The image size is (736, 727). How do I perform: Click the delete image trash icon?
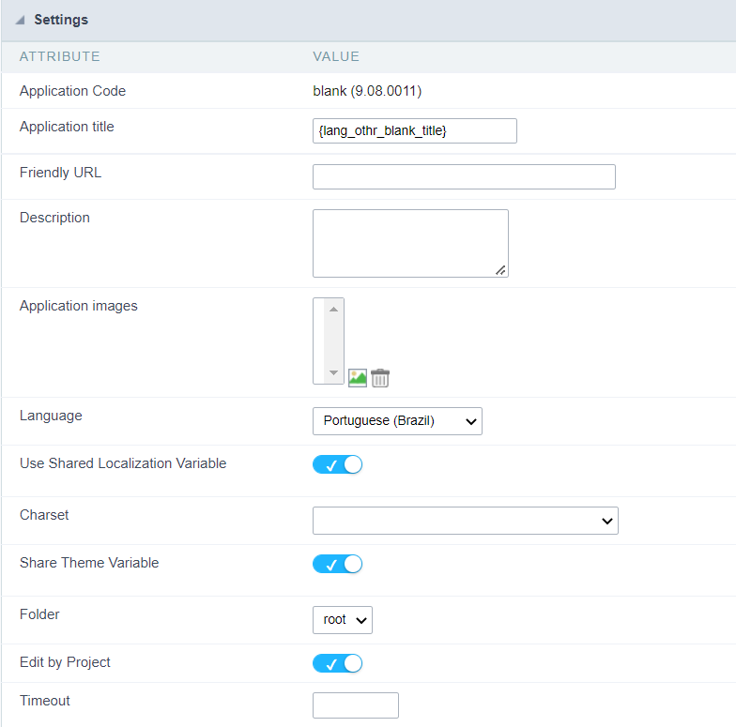point(379,378)
